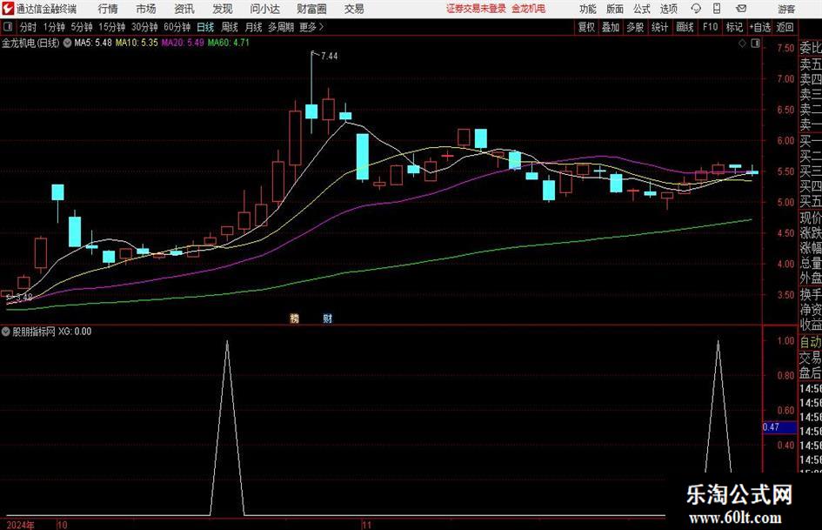Image resolution: width=822 pixels, height=530 pixels.
Task: Select the 月线 monthly period
Action: (254, 27)
